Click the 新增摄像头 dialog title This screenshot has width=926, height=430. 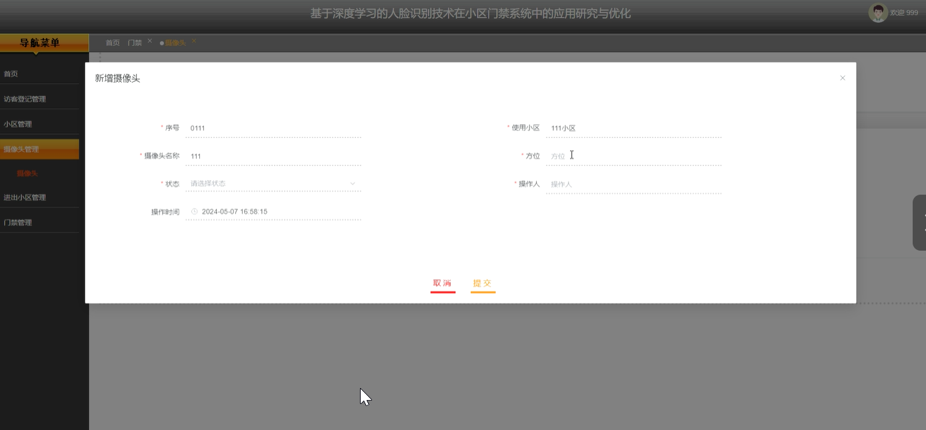117,78
